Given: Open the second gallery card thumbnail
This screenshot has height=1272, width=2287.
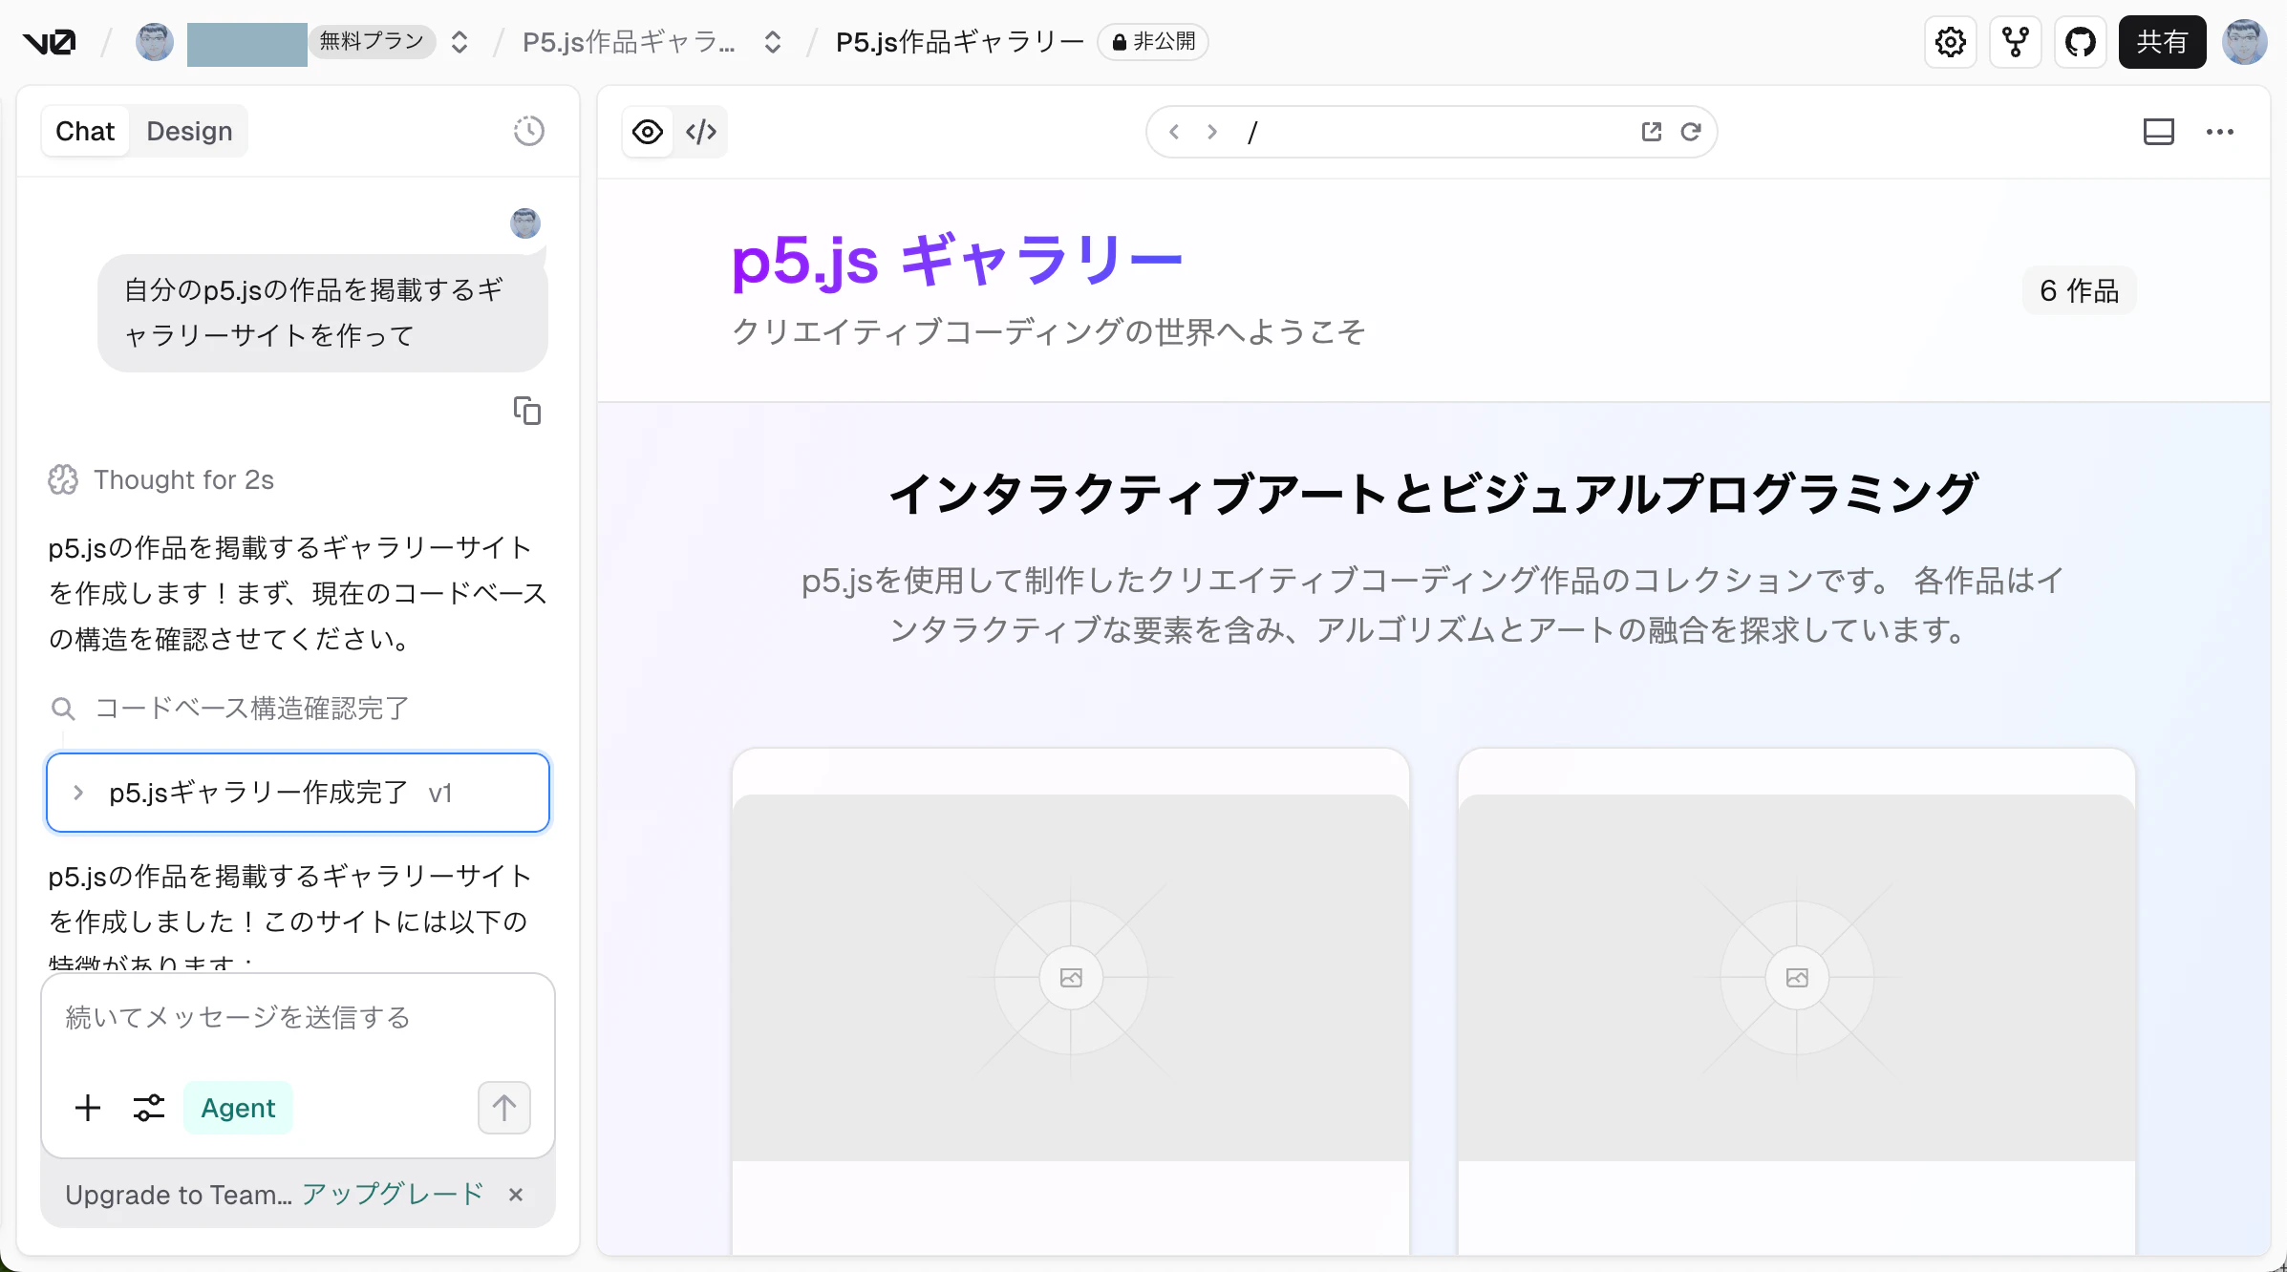Looking at the screenshot, I should click(1797, 978).
